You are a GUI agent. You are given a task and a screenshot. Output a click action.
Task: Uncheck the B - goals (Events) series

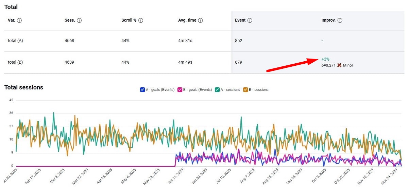(x=180, y=90)
